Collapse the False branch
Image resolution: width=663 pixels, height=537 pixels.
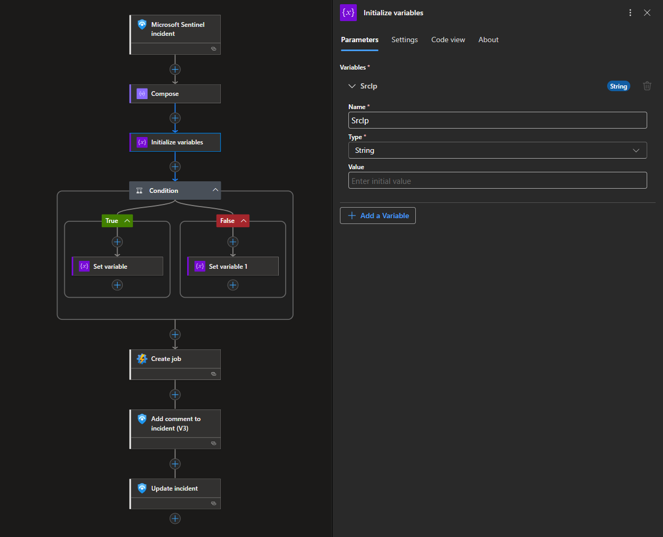click(x=243, y=221)
